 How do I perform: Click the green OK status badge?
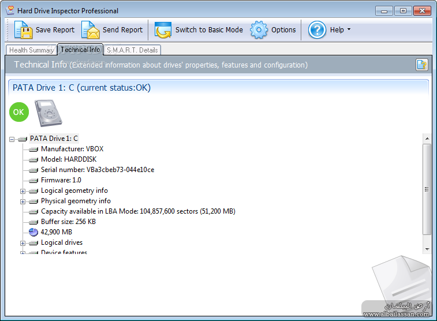pos(19,112)
